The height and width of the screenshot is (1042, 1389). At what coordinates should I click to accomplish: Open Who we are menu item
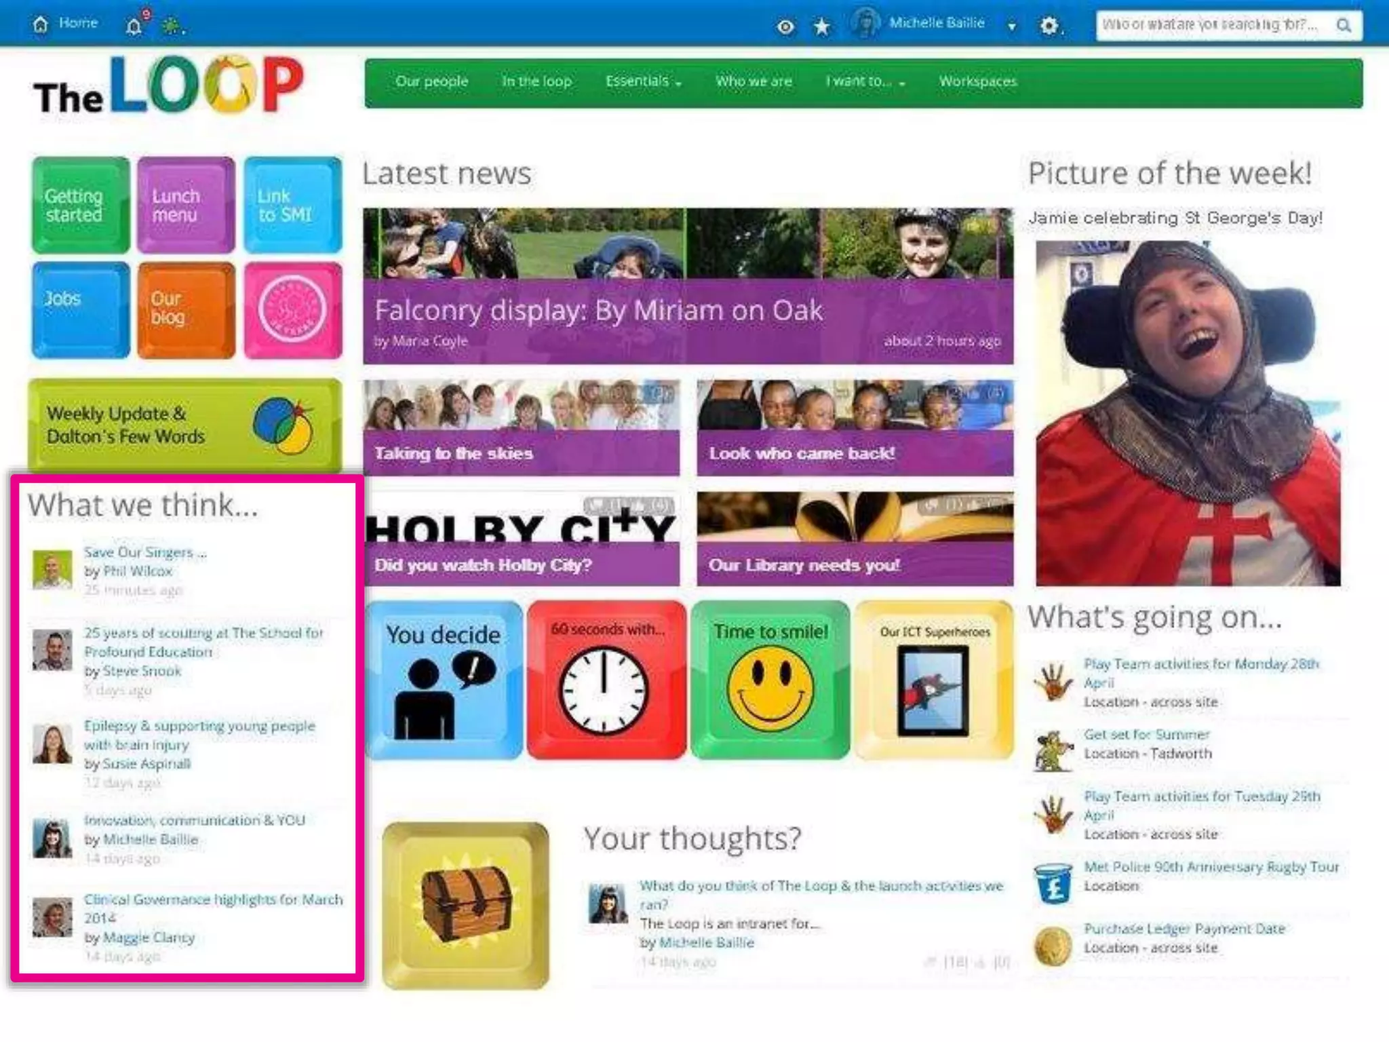[754, 81]
